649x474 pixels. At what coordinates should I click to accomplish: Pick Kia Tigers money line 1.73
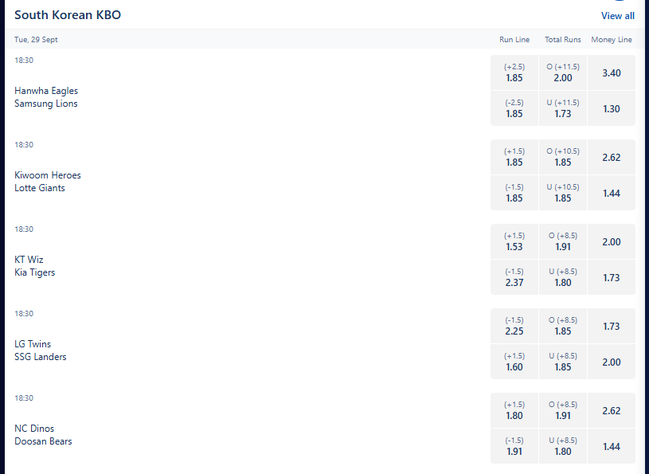click(612, 277)
